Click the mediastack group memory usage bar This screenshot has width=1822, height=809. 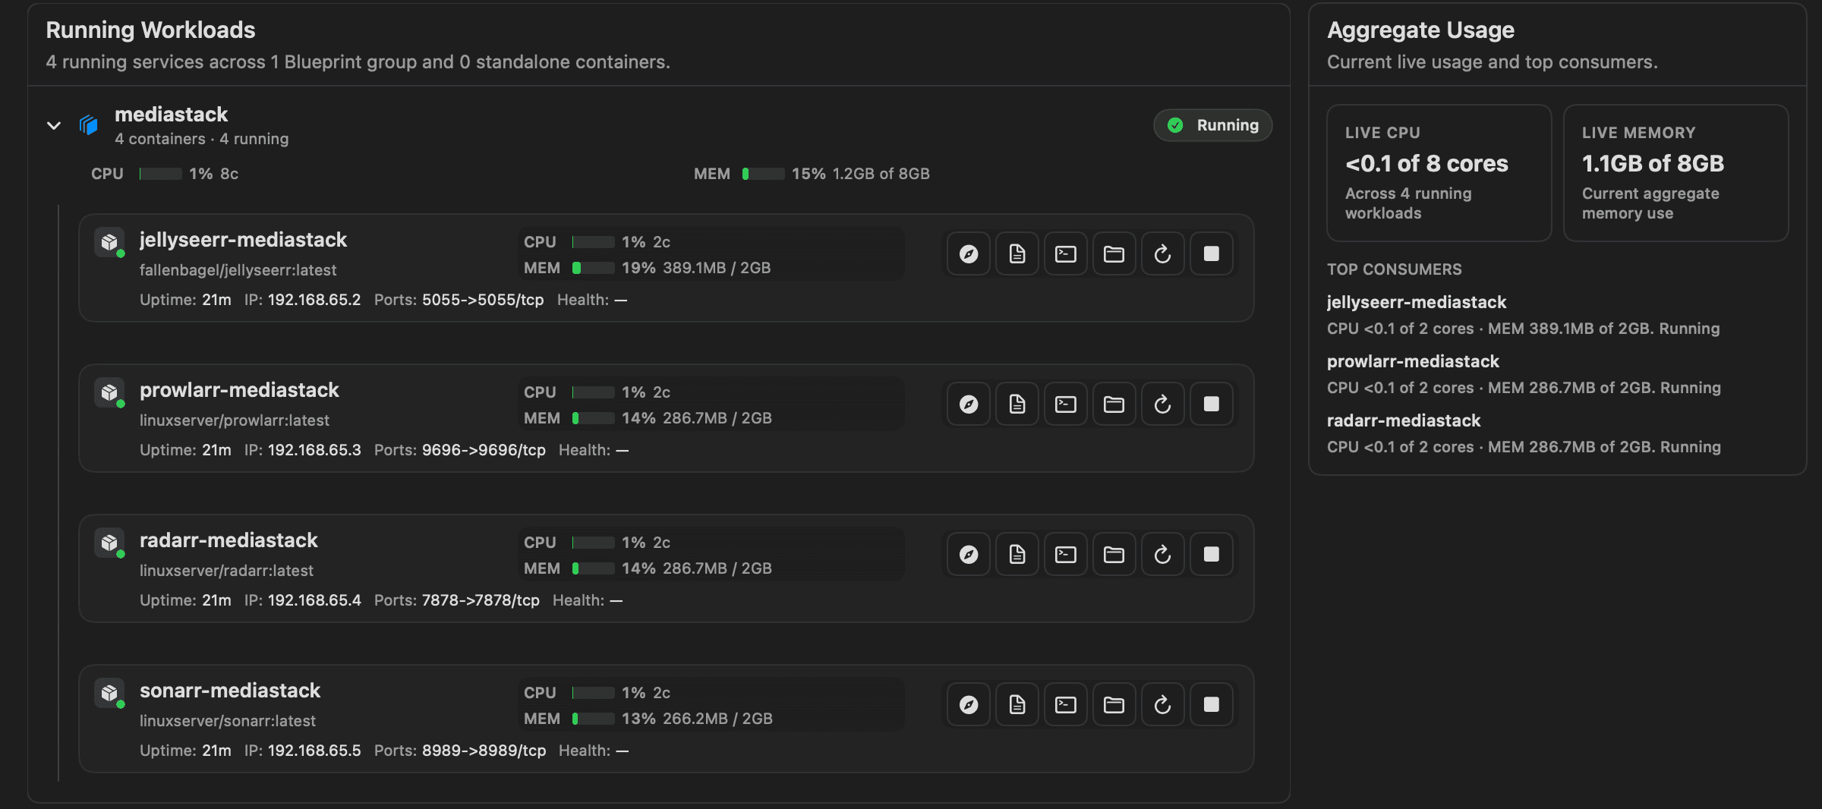coord(764,174)
